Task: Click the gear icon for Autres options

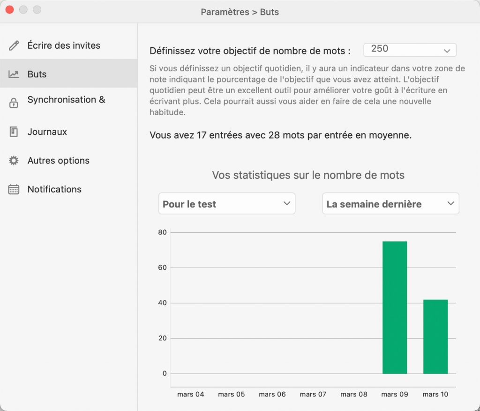Action: click(14, 161)
